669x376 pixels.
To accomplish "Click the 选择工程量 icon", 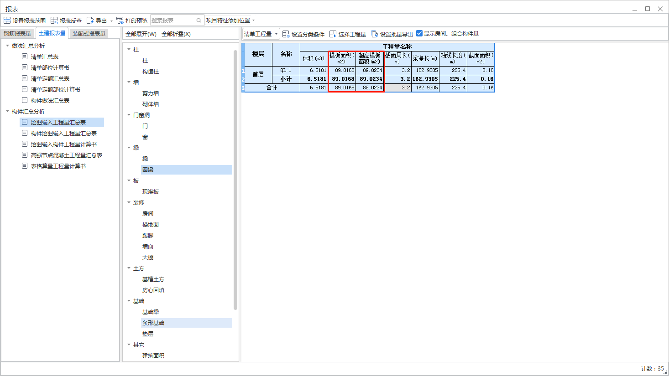I will [333, 34].
